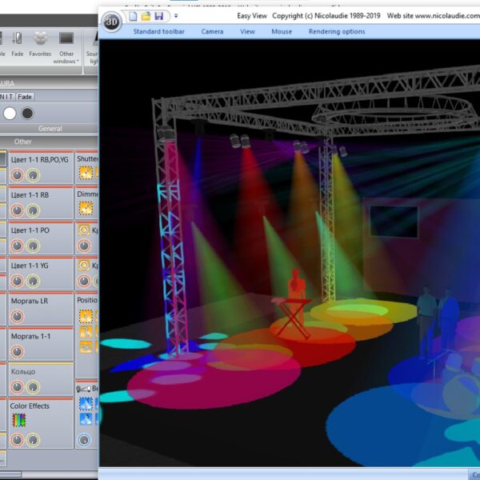Click red-ring knob under Цвет 1-1 RB,PO,YG
The height and width of the screenshot is (480, 480).
17,175
